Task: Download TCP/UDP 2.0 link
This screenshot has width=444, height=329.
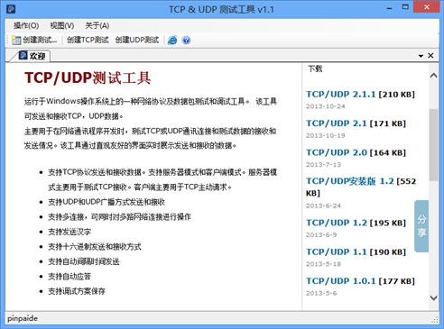Action: click(337, 152)
